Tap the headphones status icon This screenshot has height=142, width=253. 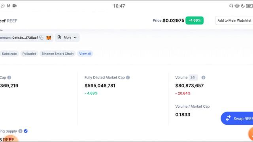(x=231, y=6)
